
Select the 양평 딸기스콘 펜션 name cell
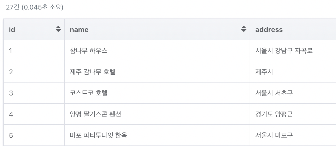point(157,114)
